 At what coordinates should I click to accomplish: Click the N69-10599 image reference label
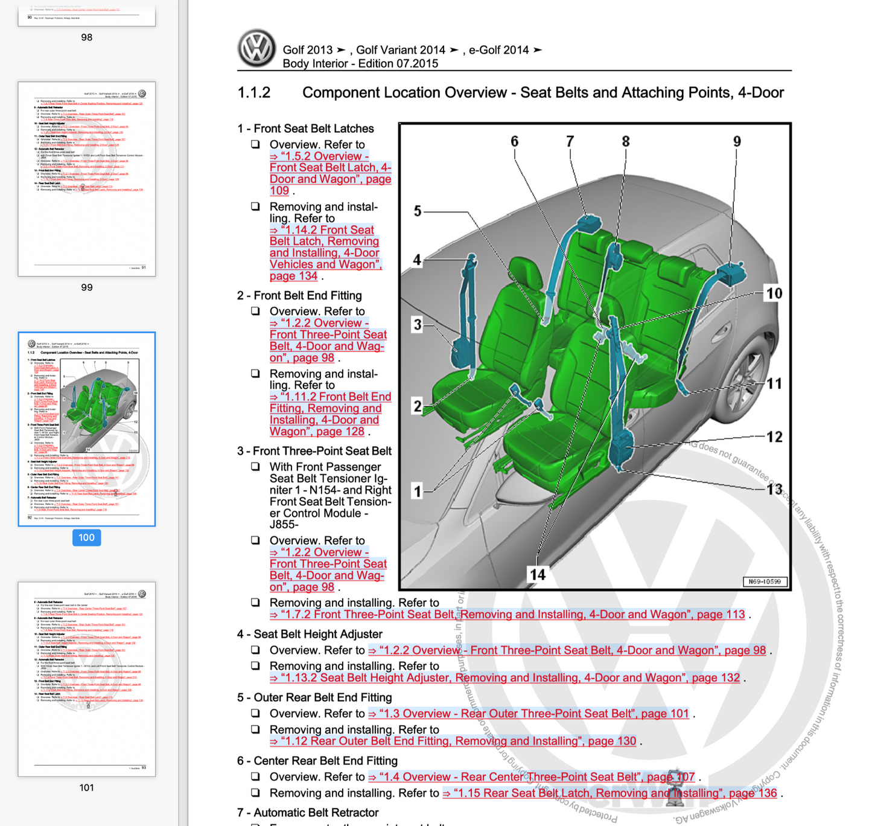pos(765,581)
